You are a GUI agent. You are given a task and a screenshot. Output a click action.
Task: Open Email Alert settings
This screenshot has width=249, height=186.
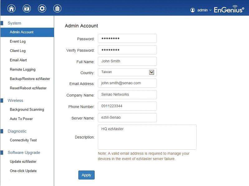[18, 60]
